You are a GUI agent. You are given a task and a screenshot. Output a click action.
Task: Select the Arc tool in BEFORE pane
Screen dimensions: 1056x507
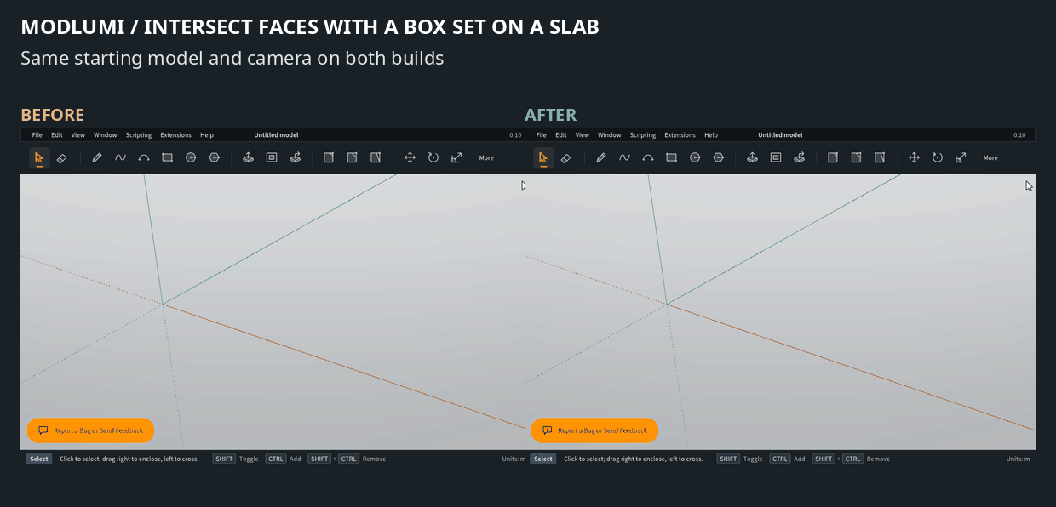tap(144, 157)
